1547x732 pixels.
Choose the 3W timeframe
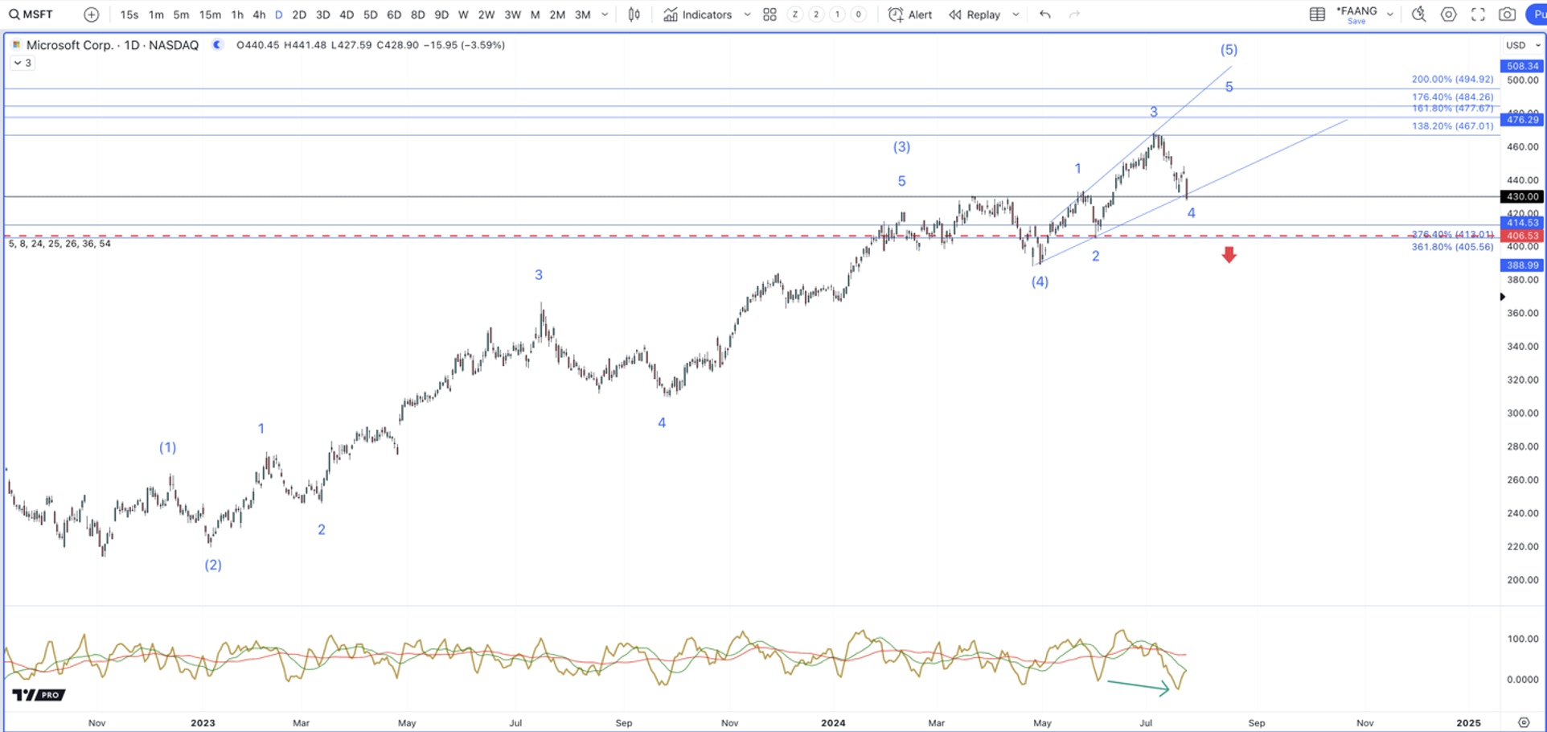(x=512, y=14)
